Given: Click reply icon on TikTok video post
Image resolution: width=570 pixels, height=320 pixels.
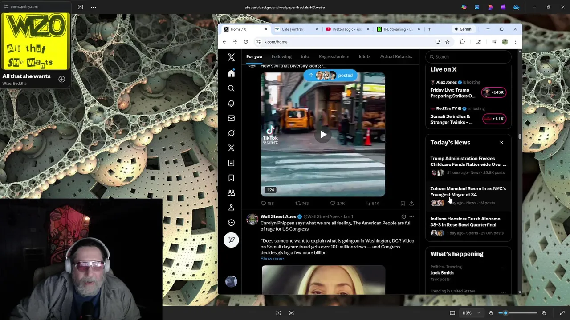Looking at the screenshot, I should coord(263,204).
